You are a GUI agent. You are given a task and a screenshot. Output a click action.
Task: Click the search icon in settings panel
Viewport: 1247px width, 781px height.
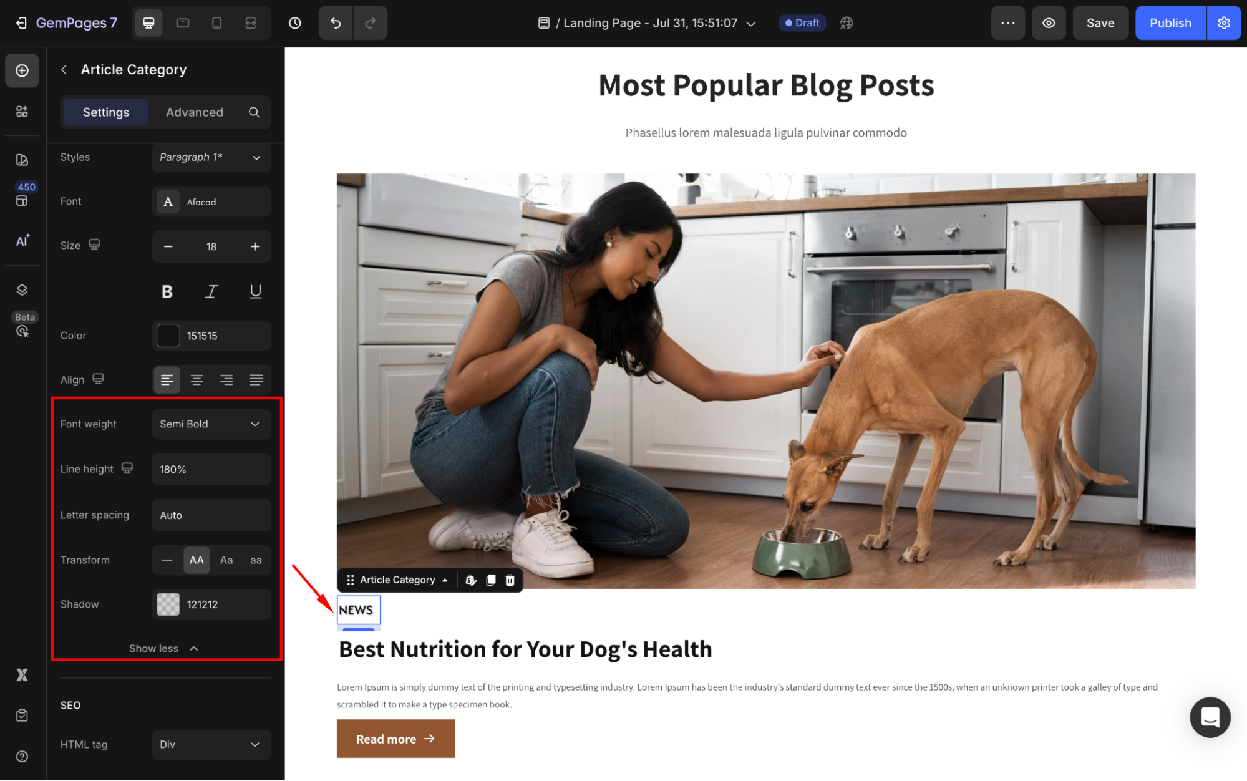tap(254, 112)
